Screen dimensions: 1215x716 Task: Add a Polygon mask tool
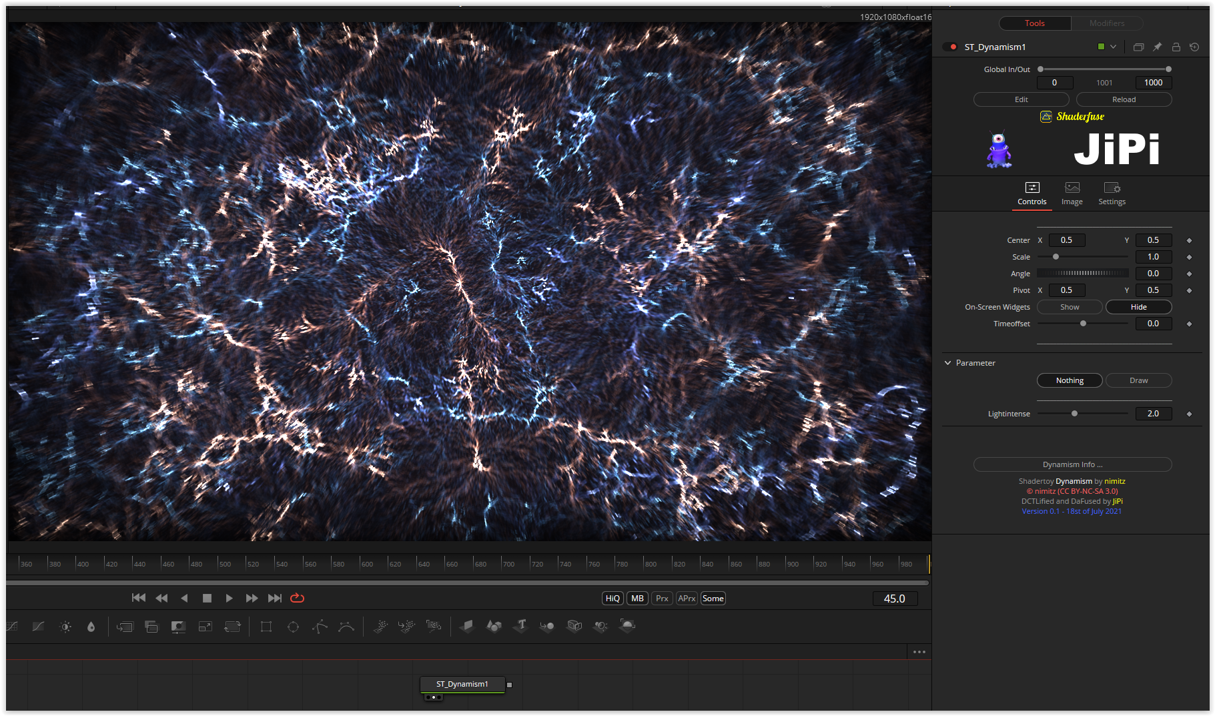320,627
